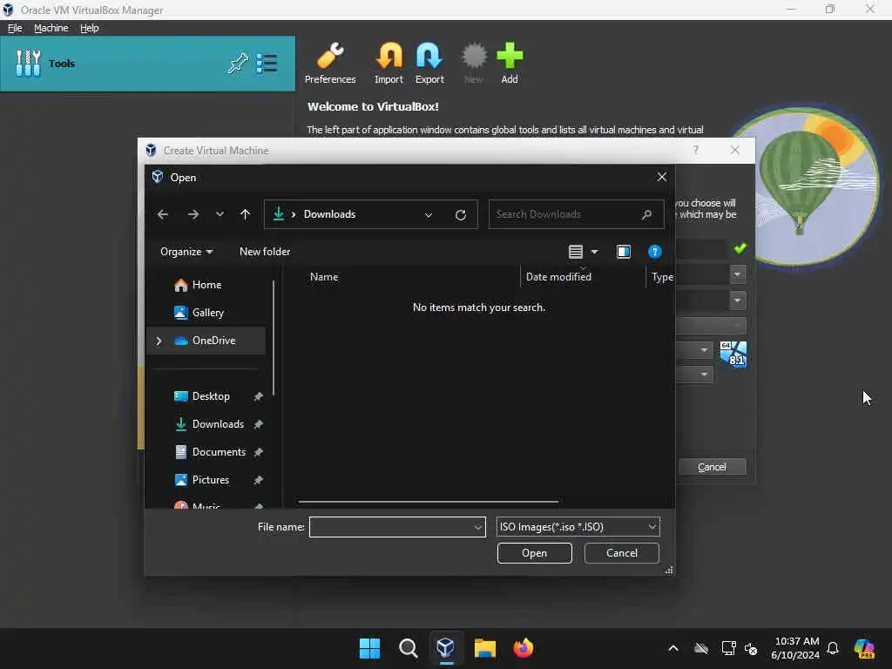Go forward in the Open dialog
The width and height of the screenshot is (892, 669).
tap(193, 214)
